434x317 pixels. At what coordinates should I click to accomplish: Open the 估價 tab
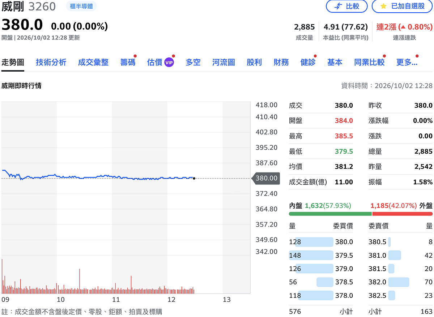(x=154, y=62)
